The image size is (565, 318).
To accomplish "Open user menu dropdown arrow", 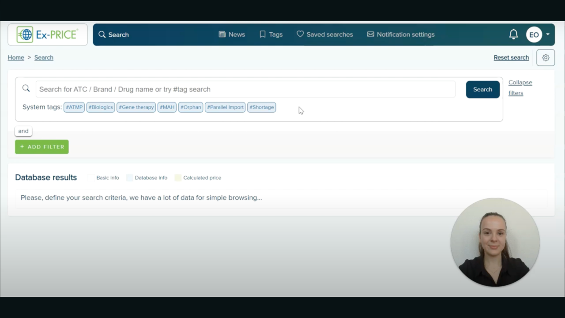I will 548,34.
